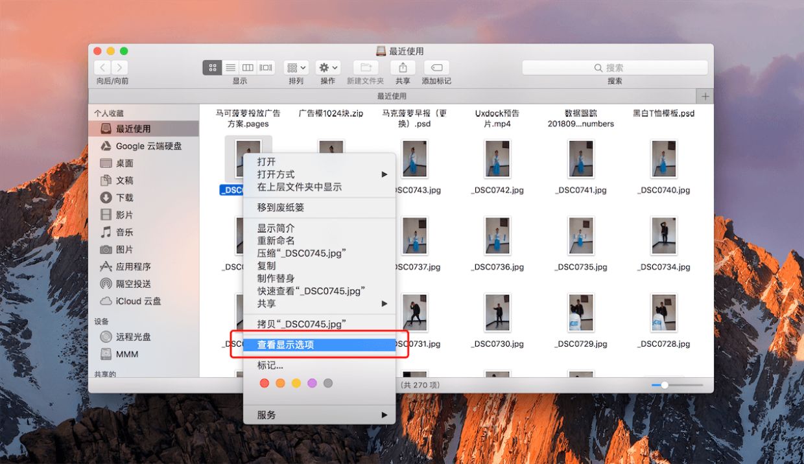
Task: Click the 共享 share toolbar icon
Action: click(x=403, y=67)
